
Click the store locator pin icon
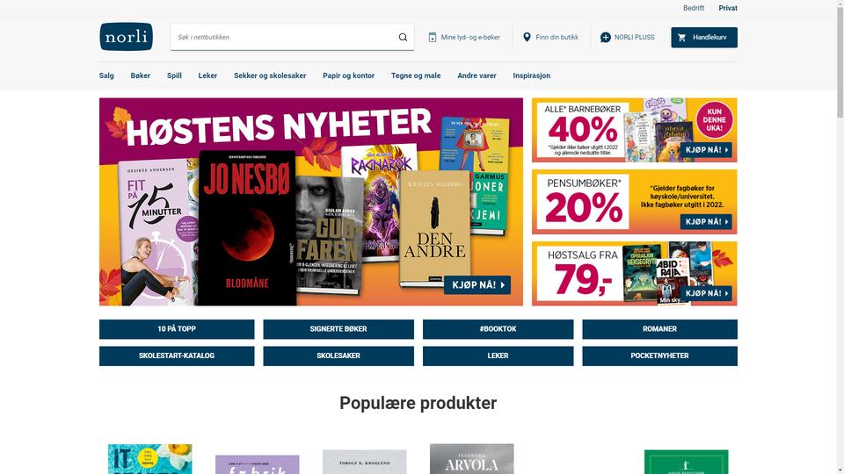pos(527,37)
